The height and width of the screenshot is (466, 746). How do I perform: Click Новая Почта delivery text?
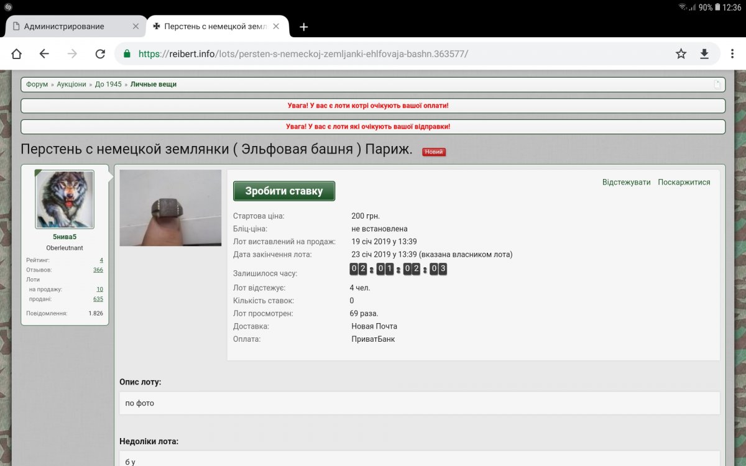pyautogui.click(x=374, y=326)
